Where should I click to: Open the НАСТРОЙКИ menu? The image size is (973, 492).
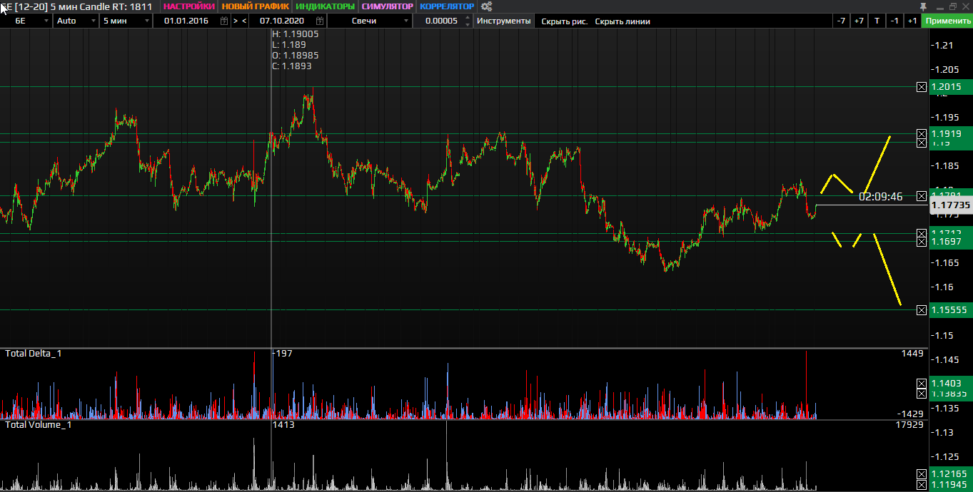pyautogui.click(x=188, y=6)
